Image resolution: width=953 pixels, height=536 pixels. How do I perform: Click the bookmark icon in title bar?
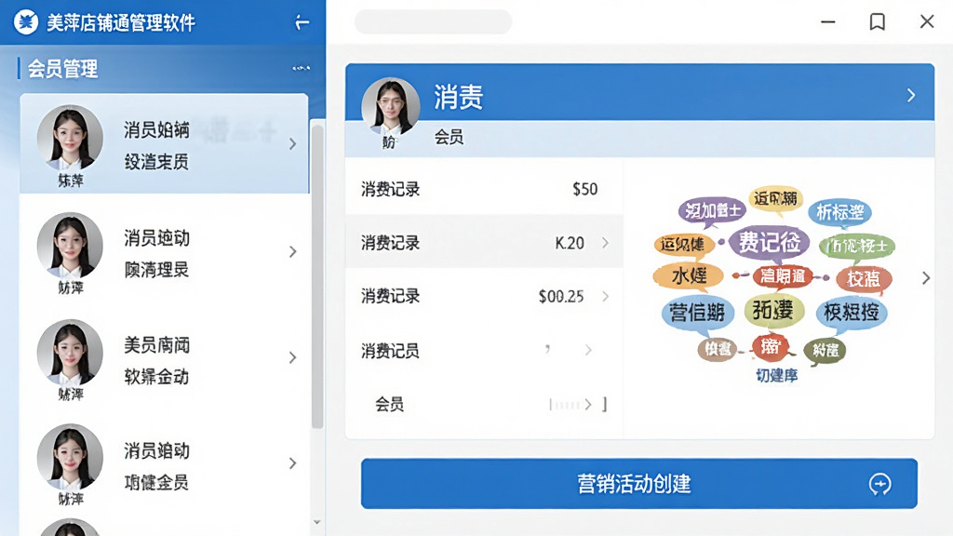[877, 22]
